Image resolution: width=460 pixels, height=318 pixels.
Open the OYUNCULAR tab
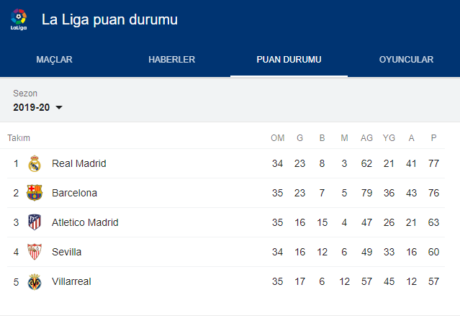406,60
